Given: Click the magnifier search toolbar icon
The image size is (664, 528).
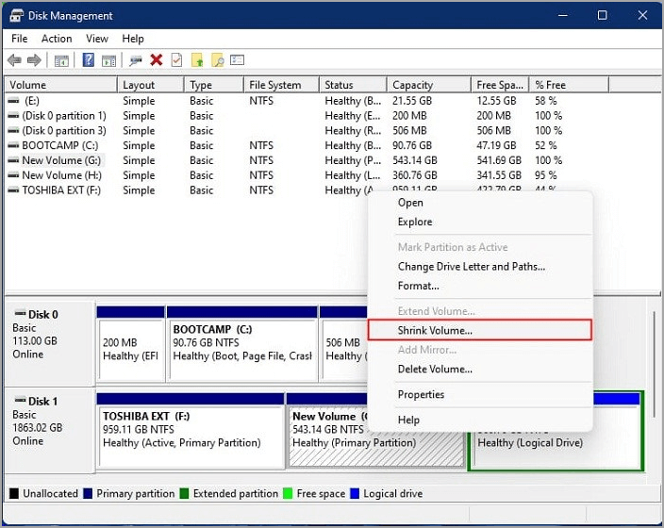Looking at the screenshot, I should (x=217, y=60).
